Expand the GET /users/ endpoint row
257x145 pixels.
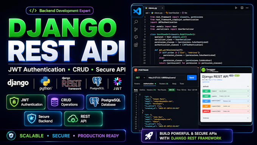pos(226,91)
